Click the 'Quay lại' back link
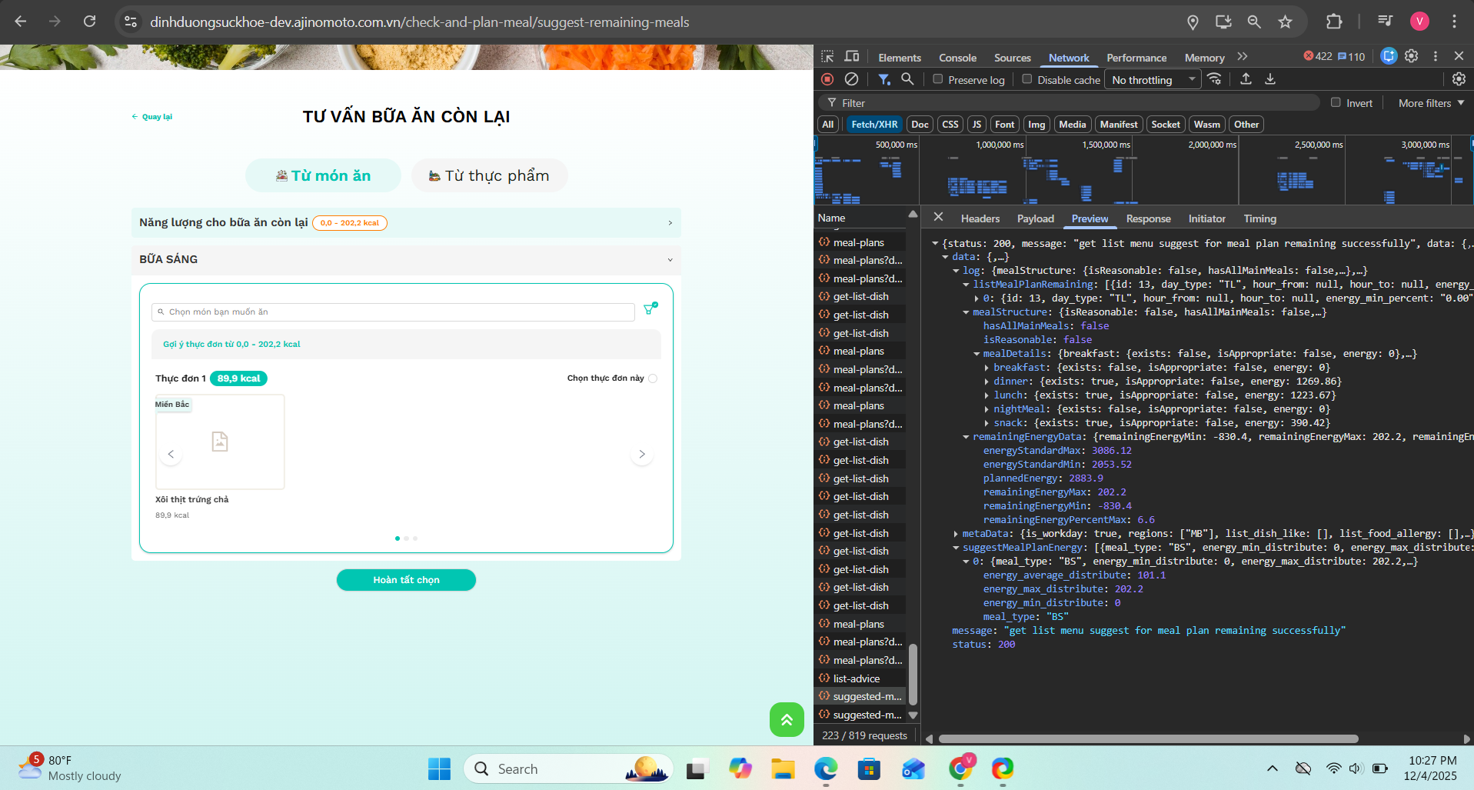1474x790 pixels. pyautogui.click(x=152, y=117)
